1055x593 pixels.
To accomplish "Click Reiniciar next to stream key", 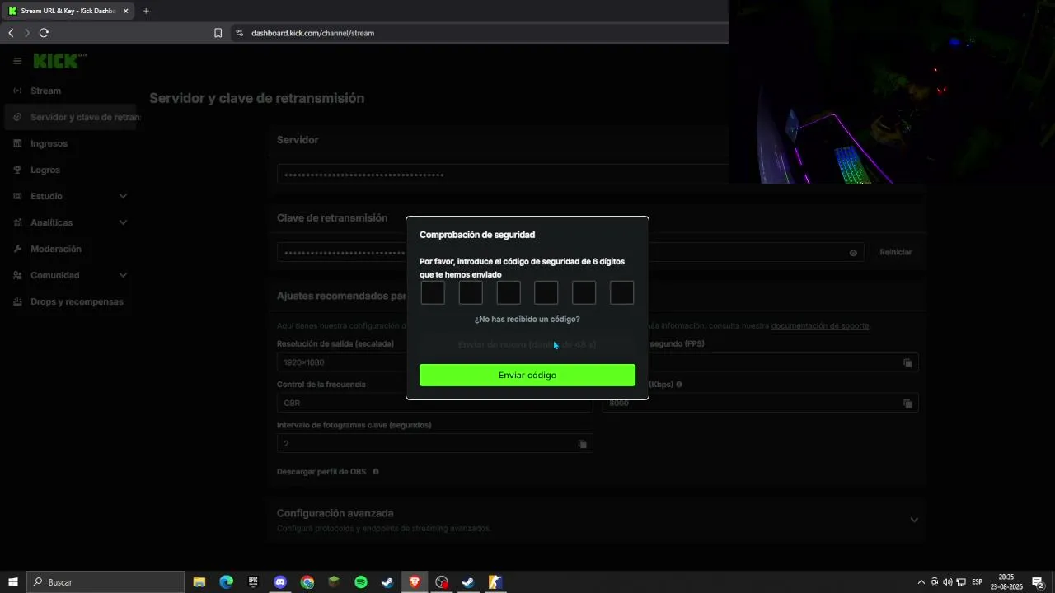I will [x=896, y=252].
